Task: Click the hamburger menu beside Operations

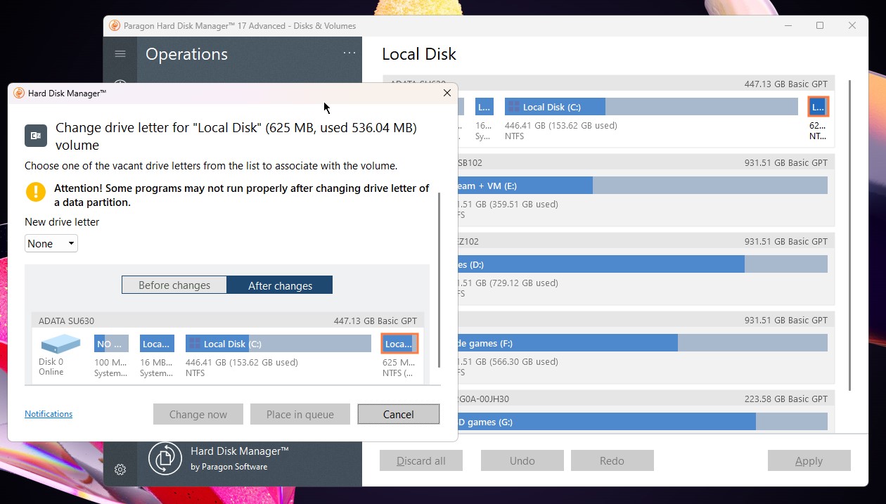Action: point(120,53)
